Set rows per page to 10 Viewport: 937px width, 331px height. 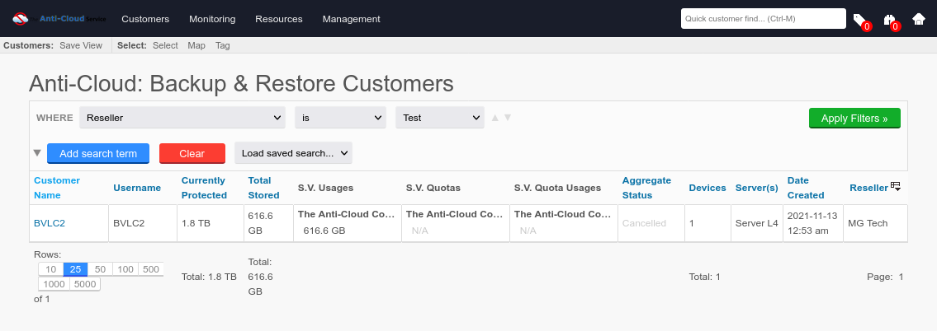(x=51, y=269)
